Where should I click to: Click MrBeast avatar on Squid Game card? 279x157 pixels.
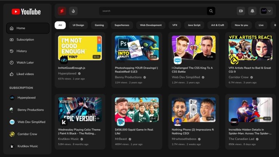pos(121,122)
